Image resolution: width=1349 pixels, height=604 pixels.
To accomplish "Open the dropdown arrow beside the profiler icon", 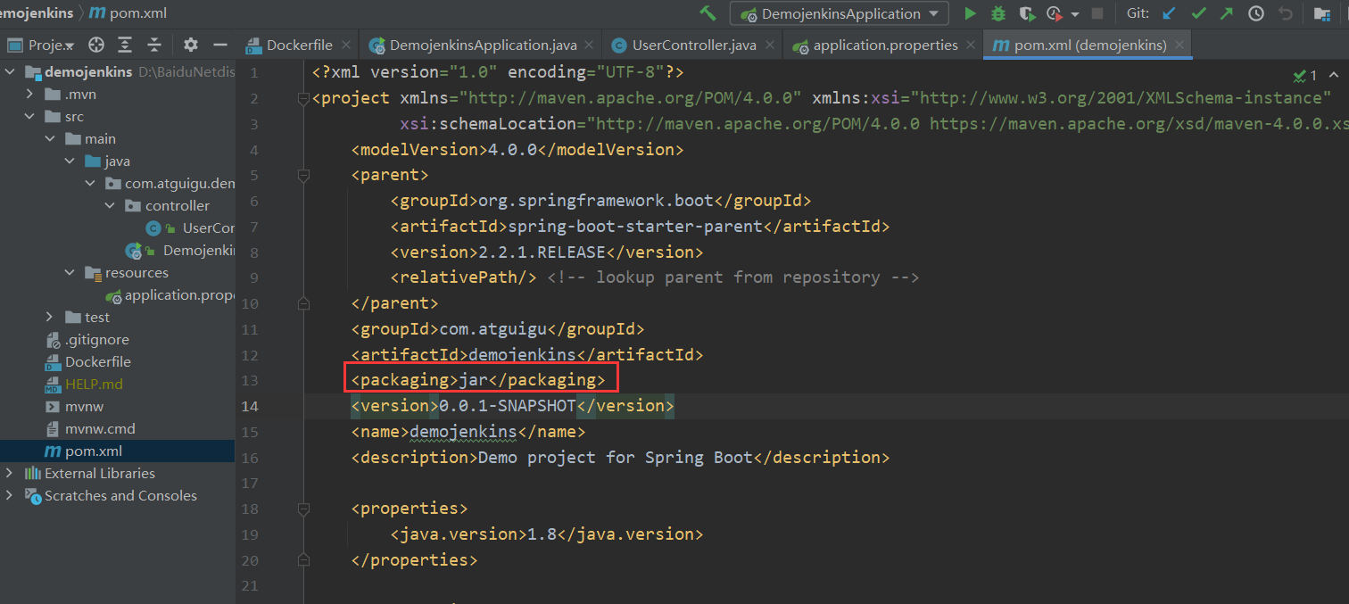I will 1075,14.
